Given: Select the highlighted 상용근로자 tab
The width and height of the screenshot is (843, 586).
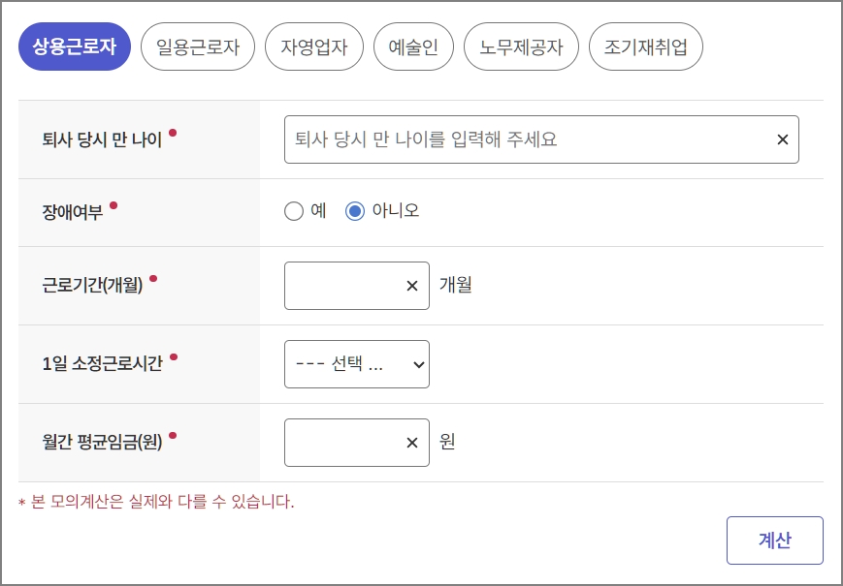Looking at the screenshot, I should (x=75, y=46).
